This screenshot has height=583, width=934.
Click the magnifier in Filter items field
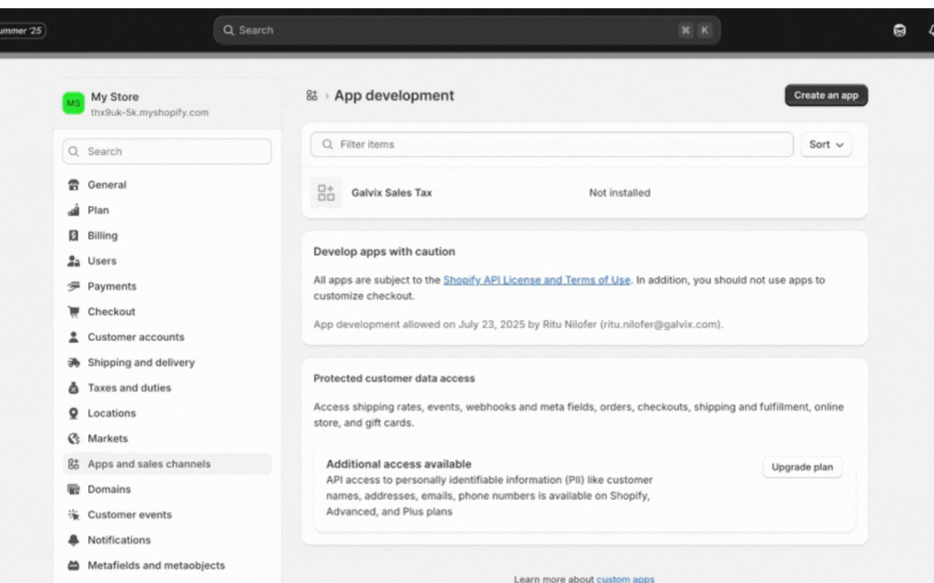[x=327, y=144]
